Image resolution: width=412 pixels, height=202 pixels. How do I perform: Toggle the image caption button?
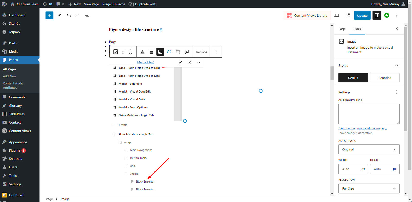[160, 52]
